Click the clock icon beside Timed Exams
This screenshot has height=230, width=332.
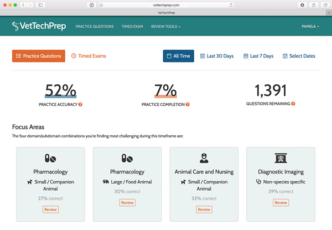click(74, 56)
